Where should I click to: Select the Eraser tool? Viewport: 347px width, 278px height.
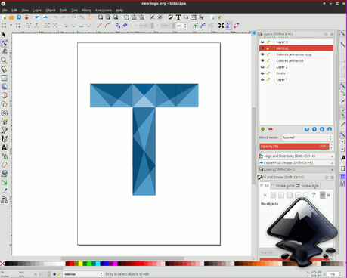(4, 165)
